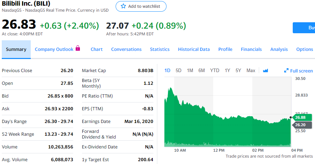
Task: Show the company Profile tab
Action: [225, 49]
